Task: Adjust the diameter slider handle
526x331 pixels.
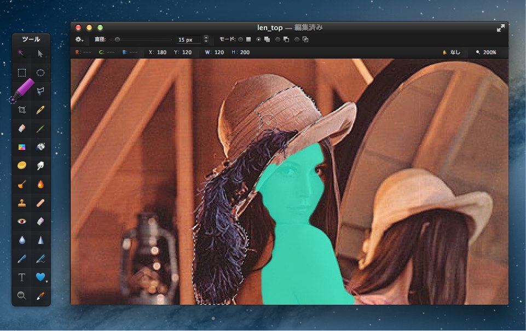Action: pos(117,39)
